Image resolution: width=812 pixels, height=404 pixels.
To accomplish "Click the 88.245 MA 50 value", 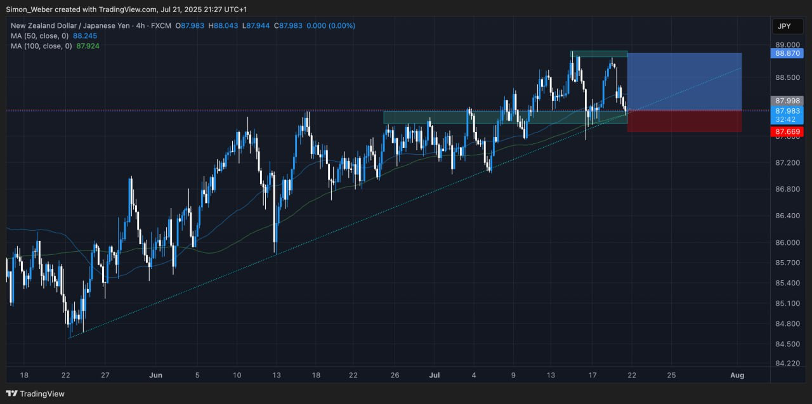I will pos(86,36).
